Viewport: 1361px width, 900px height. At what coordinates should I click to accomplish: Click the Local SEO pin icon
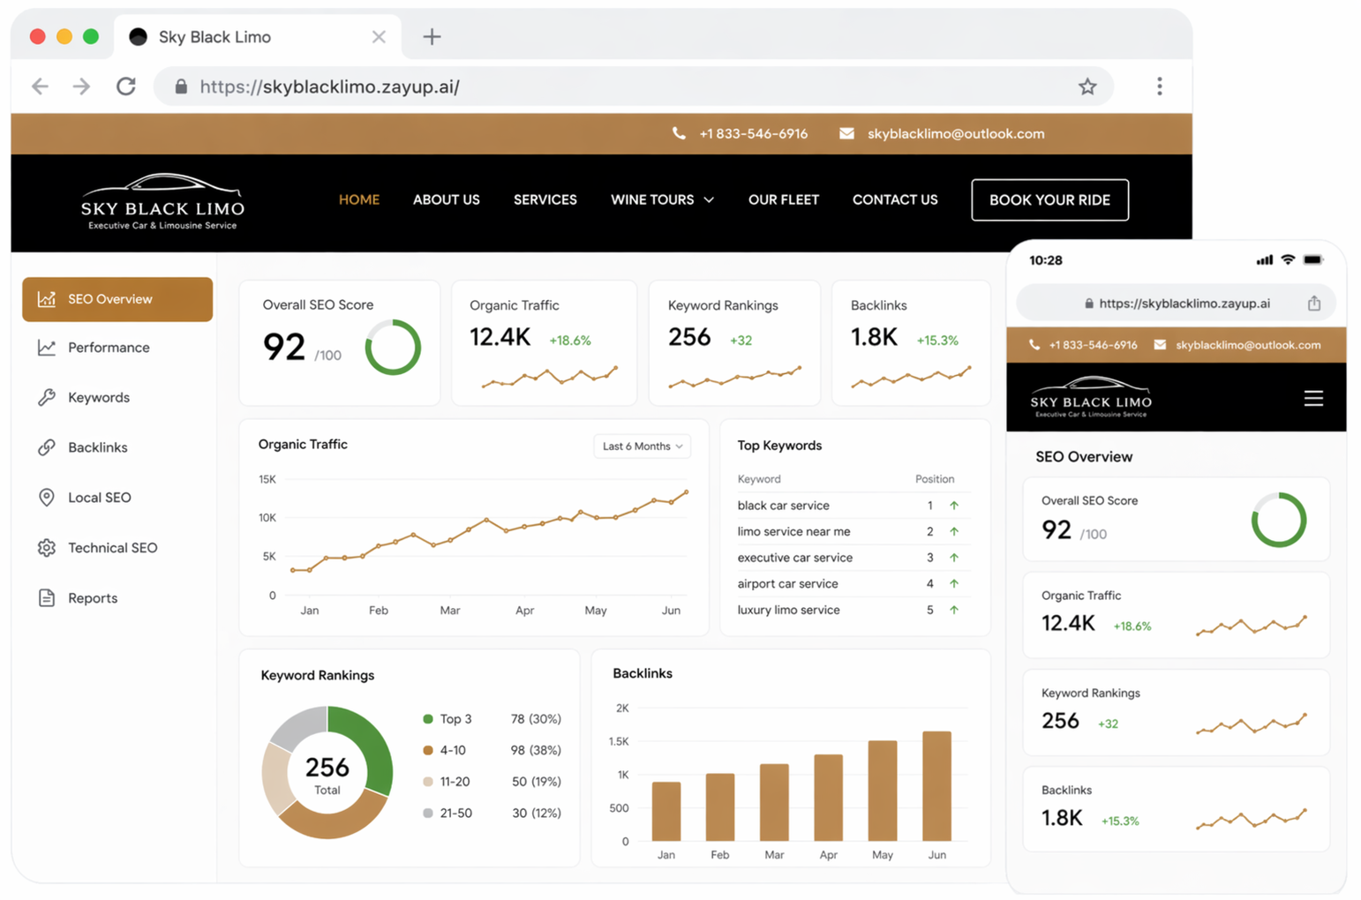pyautogui.click(x=47, y=498)
